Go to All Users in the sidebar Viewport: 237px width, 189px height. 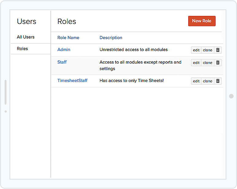[26, 37]
